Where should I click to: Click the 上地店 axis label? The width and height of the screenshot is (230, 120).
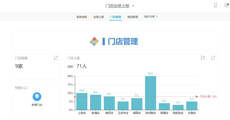pos(82,113)
